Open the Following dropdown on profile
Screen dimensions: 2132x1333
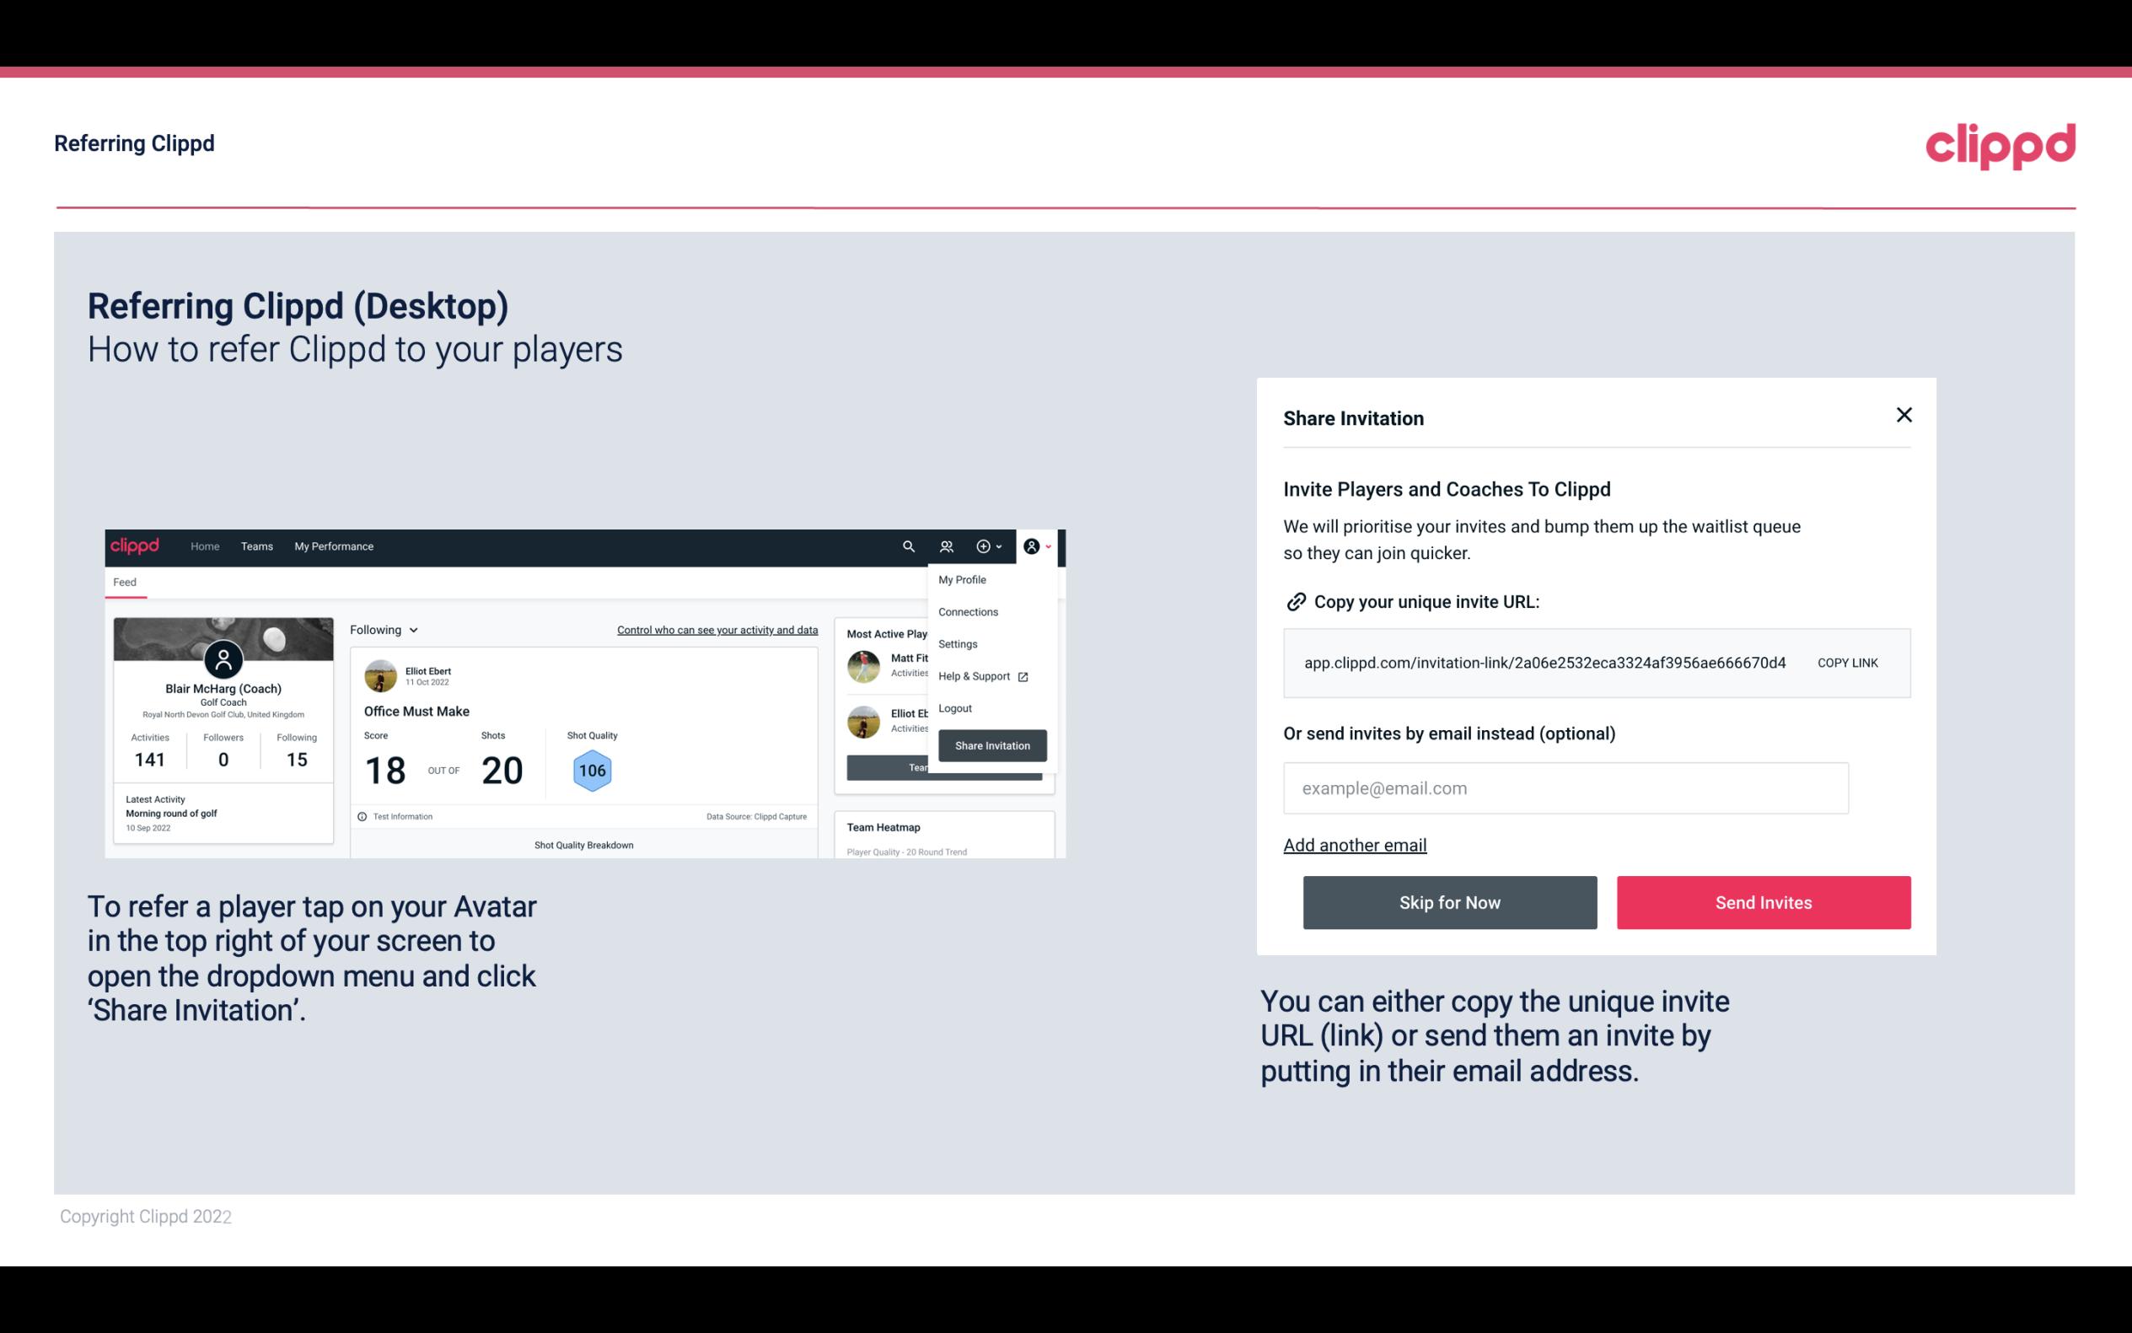(381, 628)
